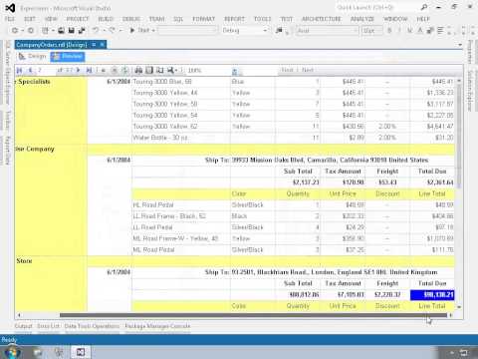Open the FORMAT menu

(x=204, y=19)
